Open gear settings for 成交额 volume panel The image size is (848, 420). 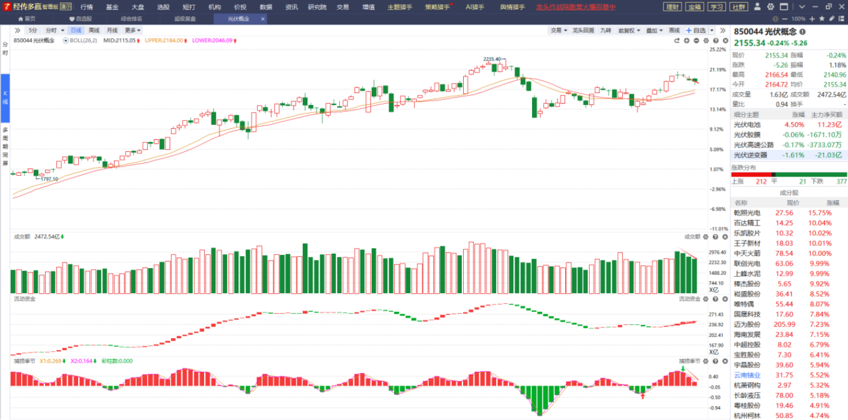(x=705, y=237)
